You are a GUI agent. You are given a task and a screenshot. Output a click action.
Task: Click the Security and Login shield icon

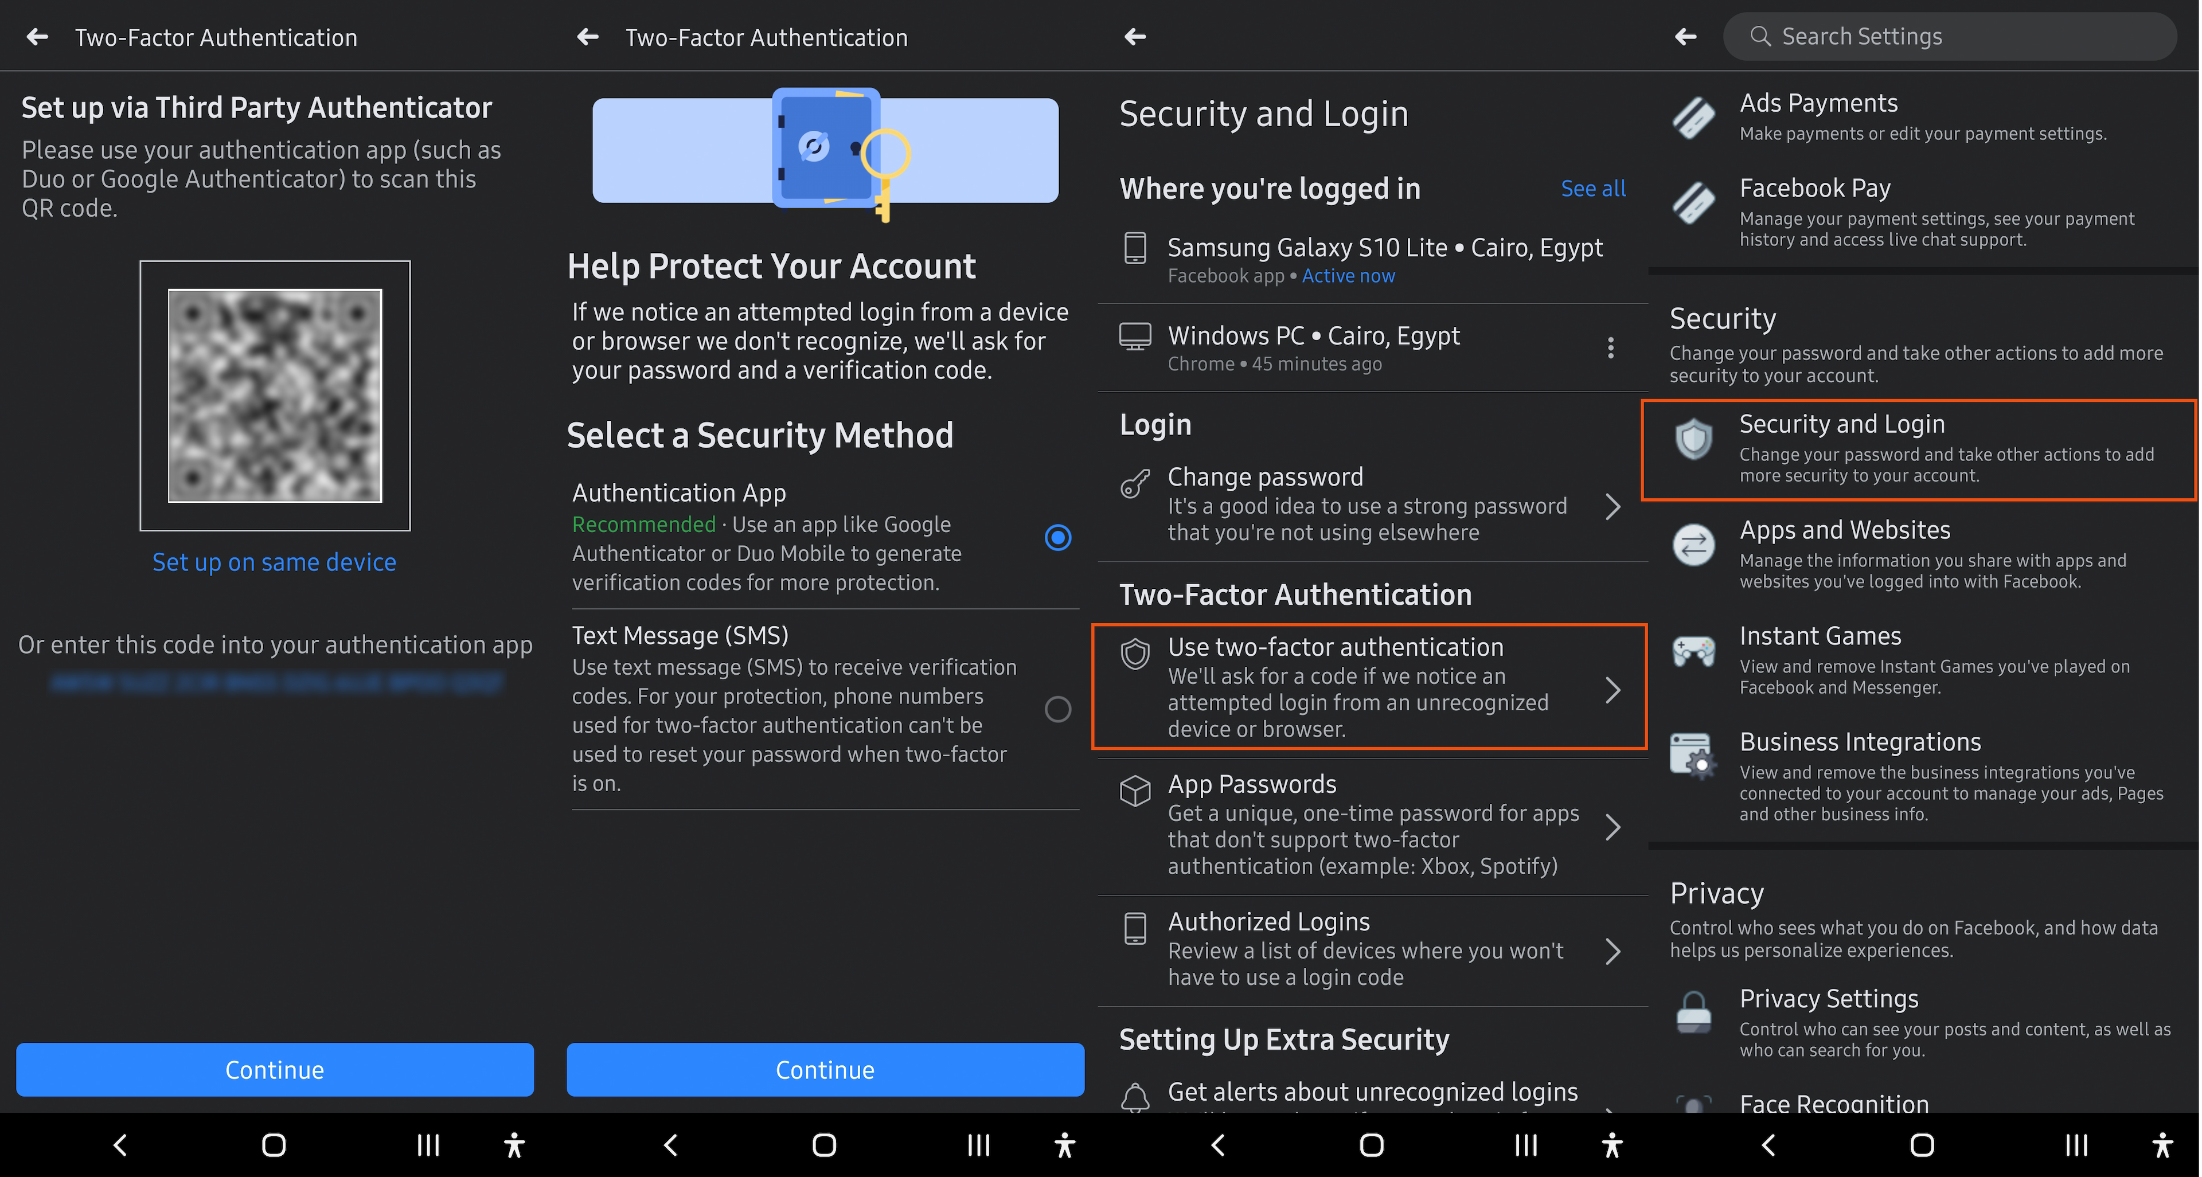pos(1693,440)
